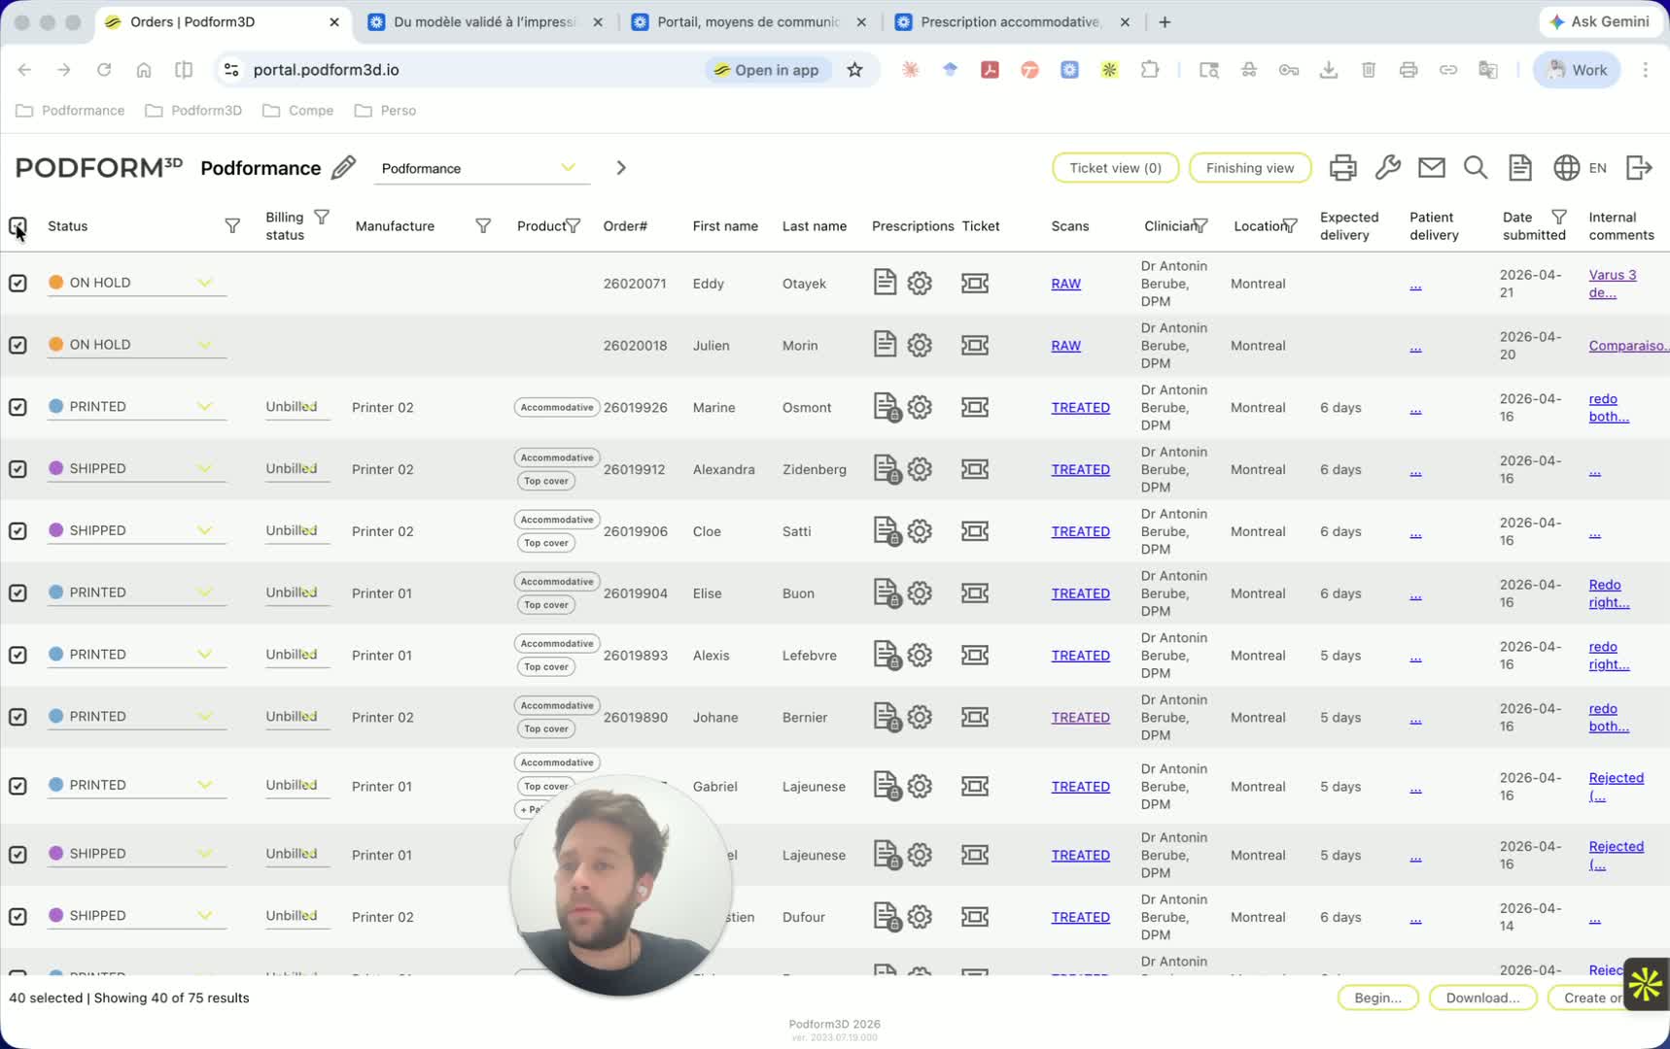Click the globe language icon
The width and height of the screenshot is (1670, 1049).
[x=1566, y=168]
